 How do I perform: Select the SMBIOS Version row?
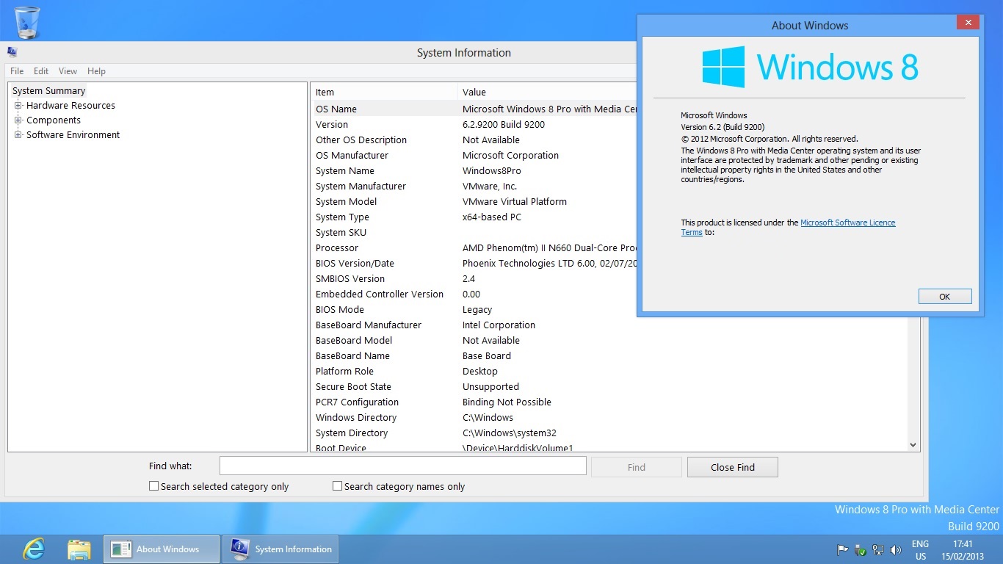pos(474,278)
